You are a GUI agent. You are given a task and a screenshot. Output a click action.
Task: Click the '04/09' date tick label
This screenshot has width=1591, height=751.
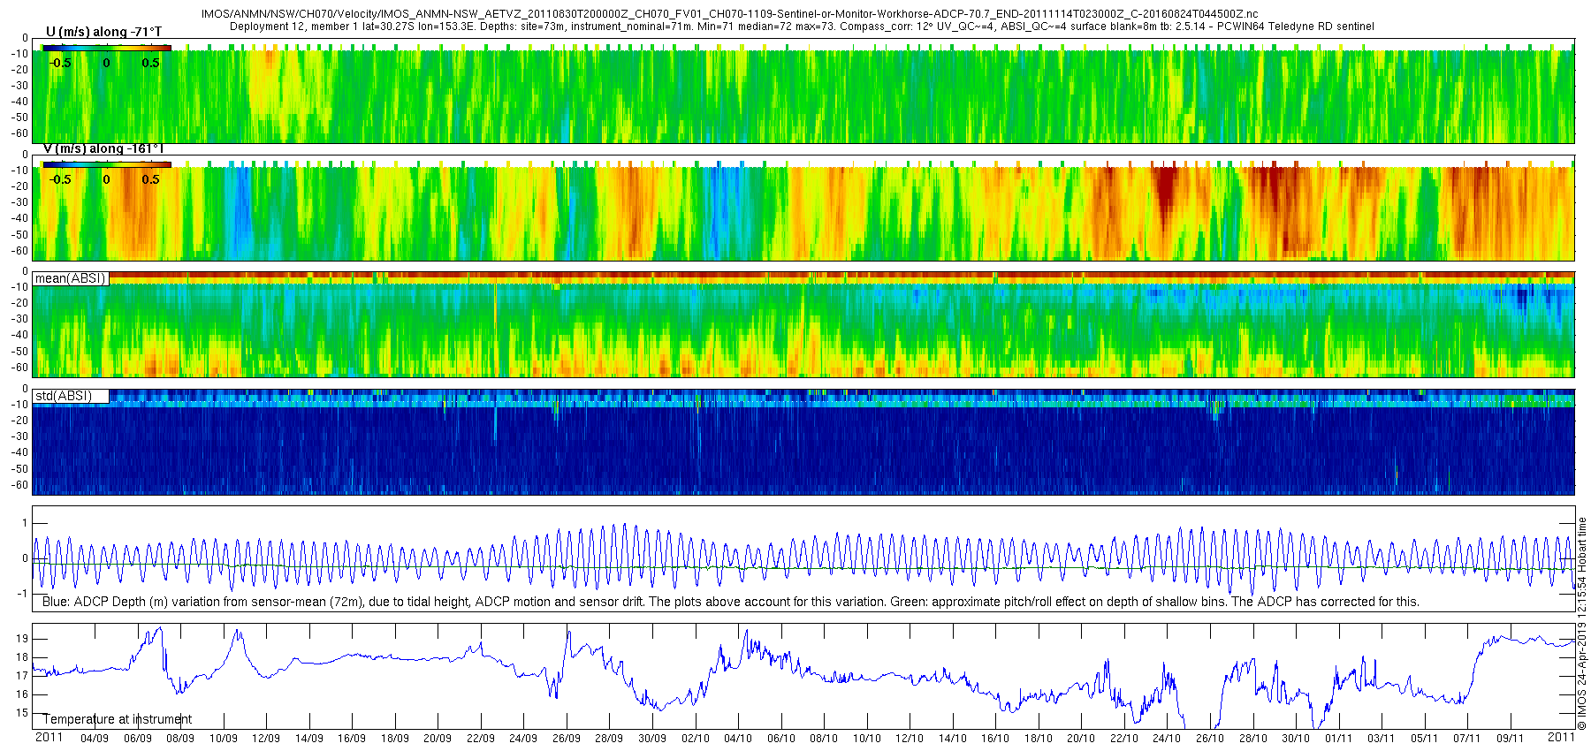tap(95, 738)
